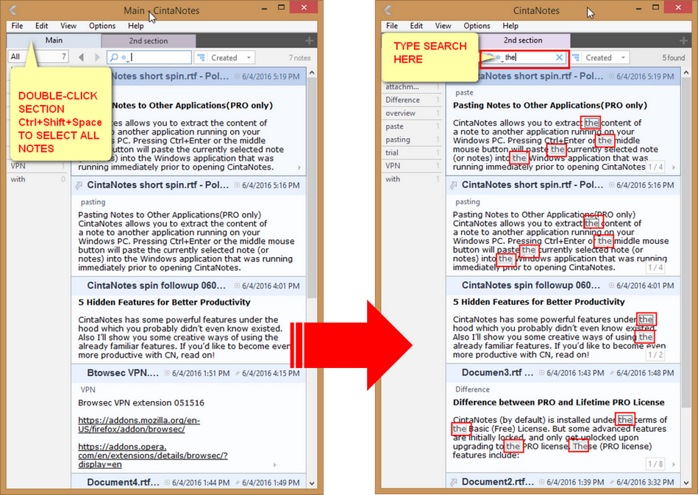Image resolution: width=698 pixels, height=495 pixels.
Task: Switch to the Main section tab
Action: (54, 40)
